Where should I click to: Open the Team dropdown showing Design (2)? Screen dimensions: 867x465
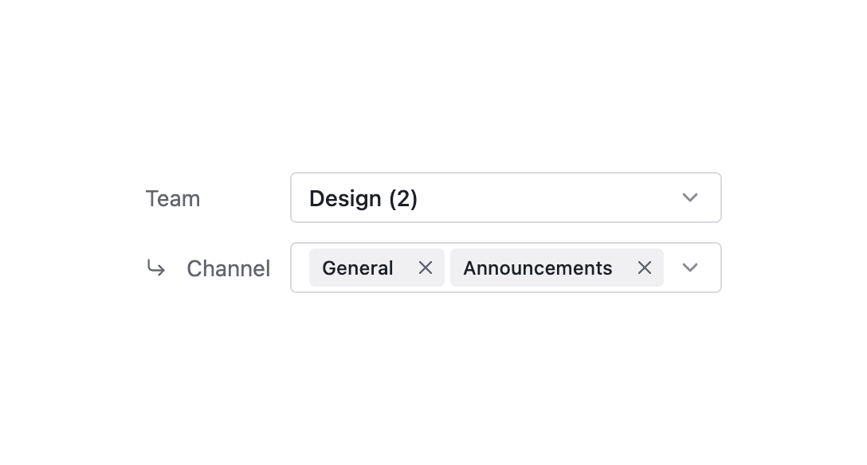point(506,197)
